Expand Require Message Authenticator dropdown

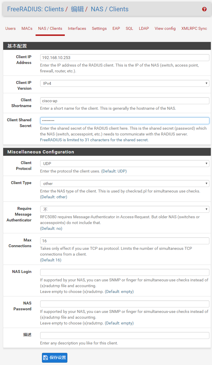click(x=125, y=209)
